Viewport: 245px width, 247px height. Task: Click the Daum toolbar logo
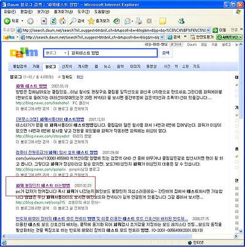[x=9, y=37]
